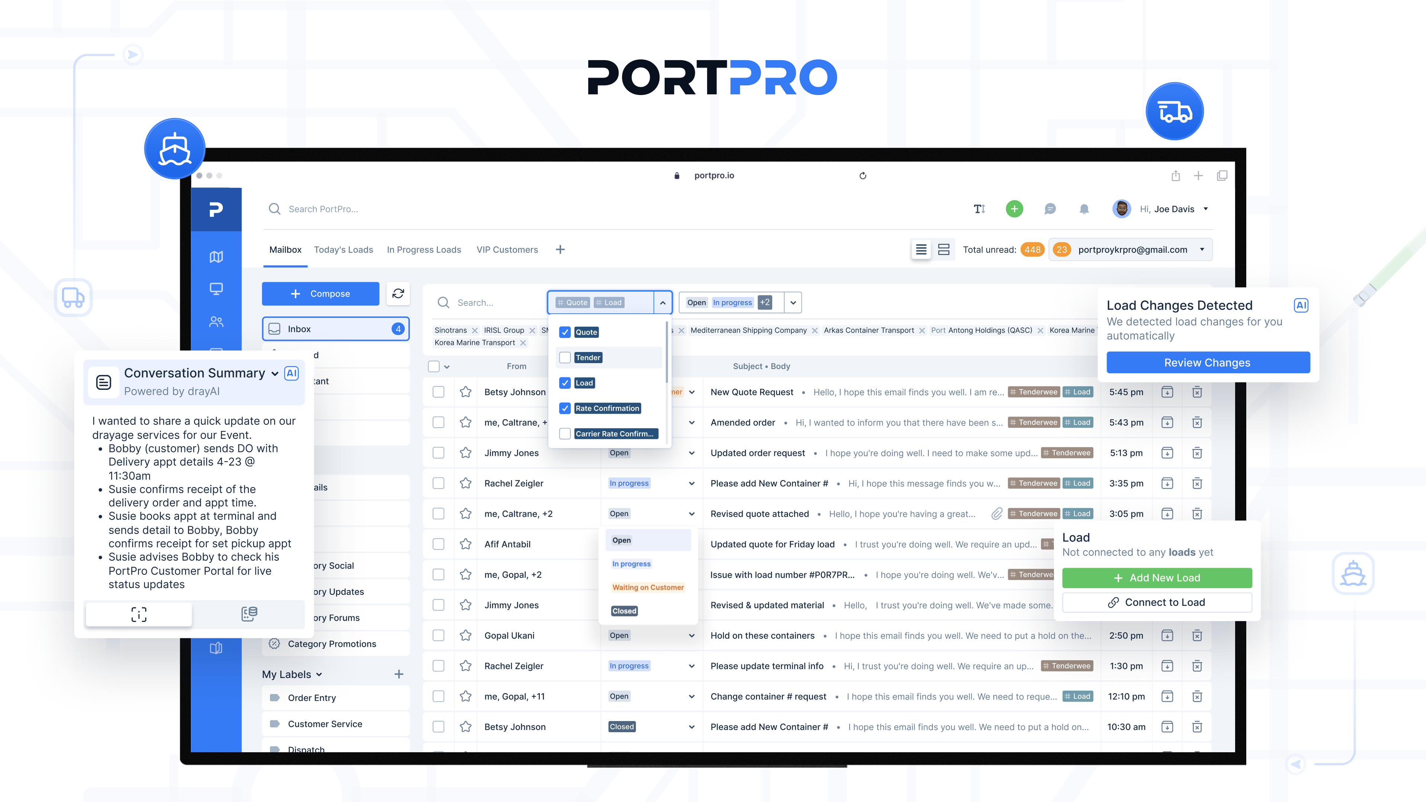Collapse the My Labels section

click(319, 675)
